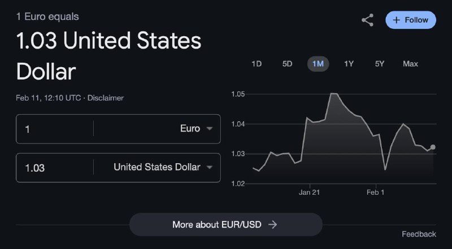This screenshot has height=249, width=452.
Task: Open the United States Dollar dropdown
Action: tap(163, 168)
